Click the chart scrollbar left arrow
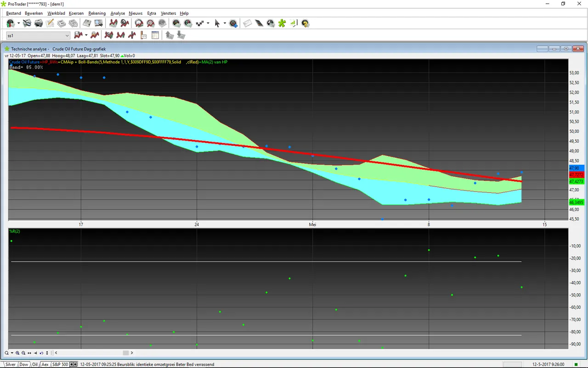The height and width of the screenshot is (368, 588). click(56, 353)
